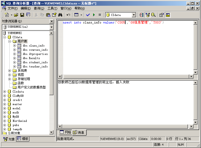Click the Execute Mode grid icon
This screenshot has width=201, height=148.
coord(76,15)
